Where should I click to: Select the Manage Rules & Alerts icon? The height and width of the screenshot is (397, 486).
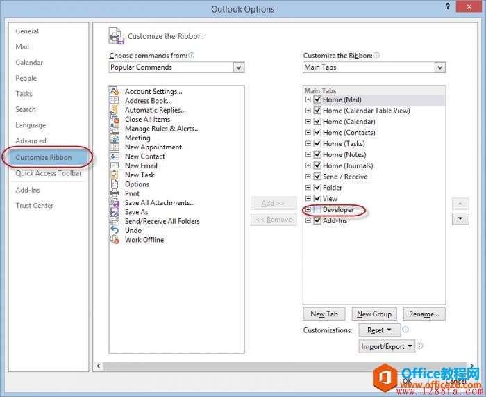coord(115,129)
